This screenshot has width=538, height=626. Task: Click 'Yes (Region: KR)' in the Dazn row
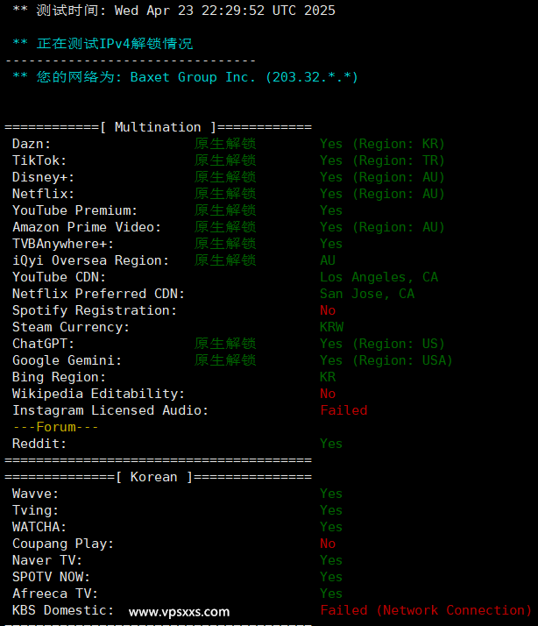pos(382,144)
